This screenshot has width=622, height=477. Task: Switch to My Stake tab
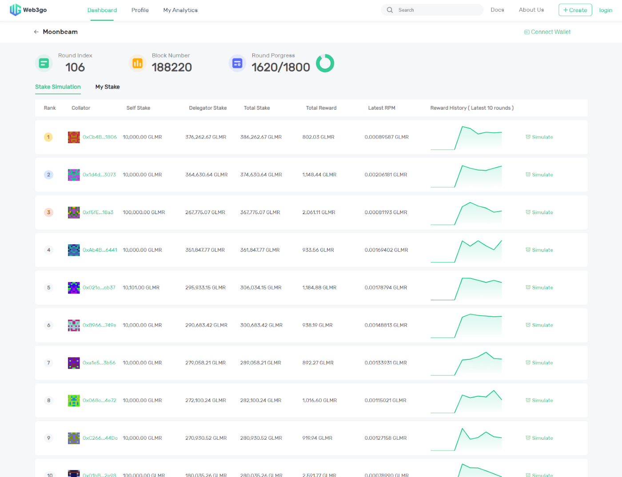[108, 87]
